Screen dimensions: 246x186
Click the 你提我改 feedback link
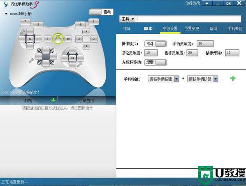click(193, 3)
